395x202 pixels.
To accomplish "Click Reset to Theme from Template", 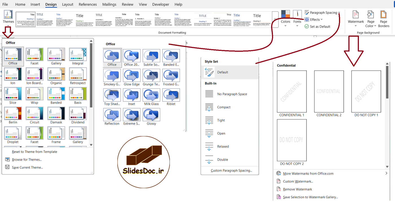I will [34, 152].
